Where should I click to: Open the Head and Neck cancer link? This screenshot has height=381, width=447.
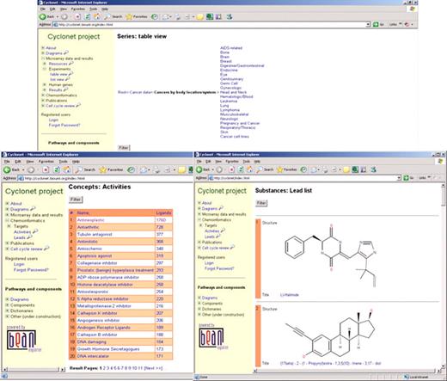pyautogui.click(x=233, y=92)
